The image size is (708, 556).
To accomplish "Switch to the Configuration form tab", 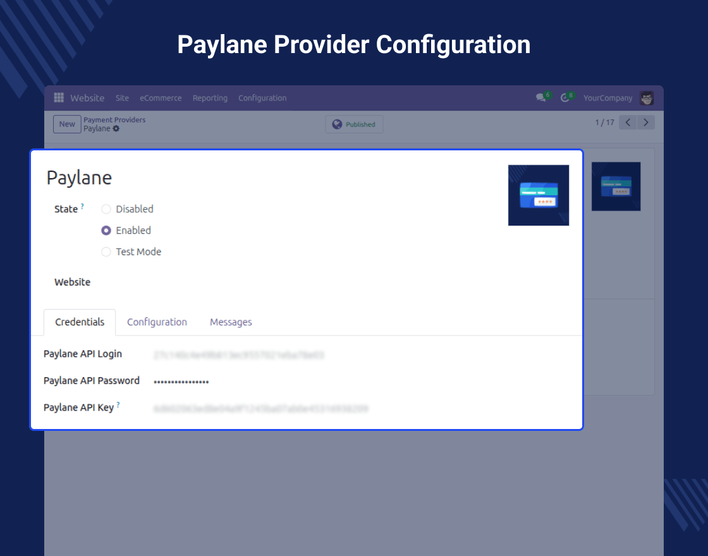I will (x=157, y=322).
